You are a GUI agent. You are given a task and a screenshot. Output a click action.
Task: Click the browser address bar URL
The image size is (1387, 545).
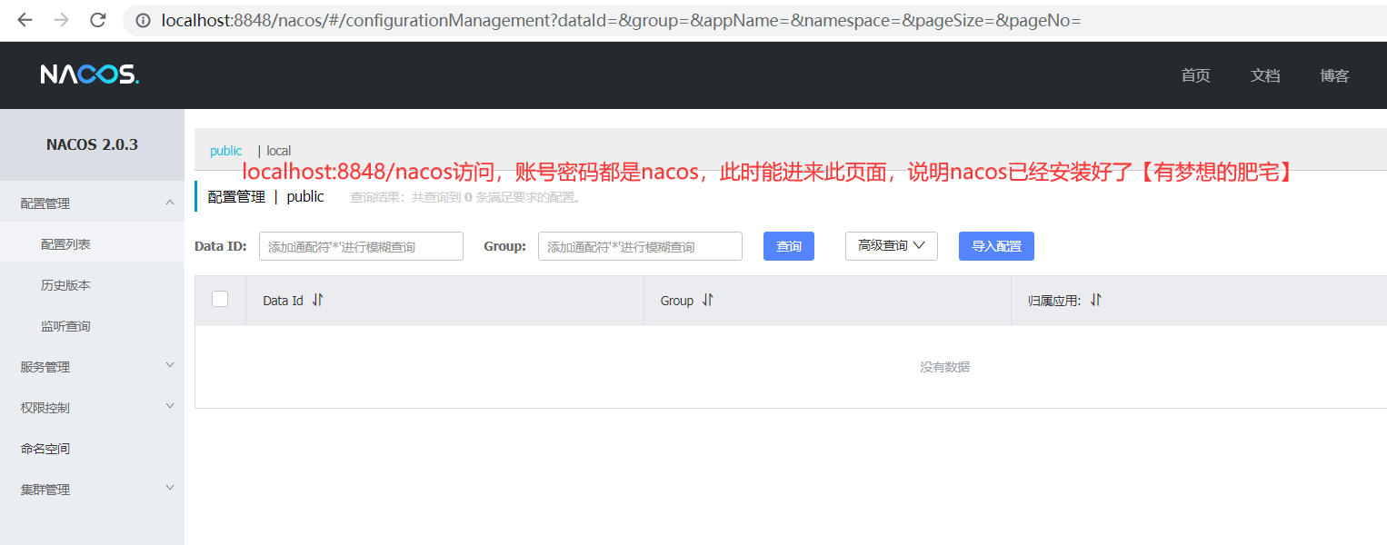pos(621,19)
